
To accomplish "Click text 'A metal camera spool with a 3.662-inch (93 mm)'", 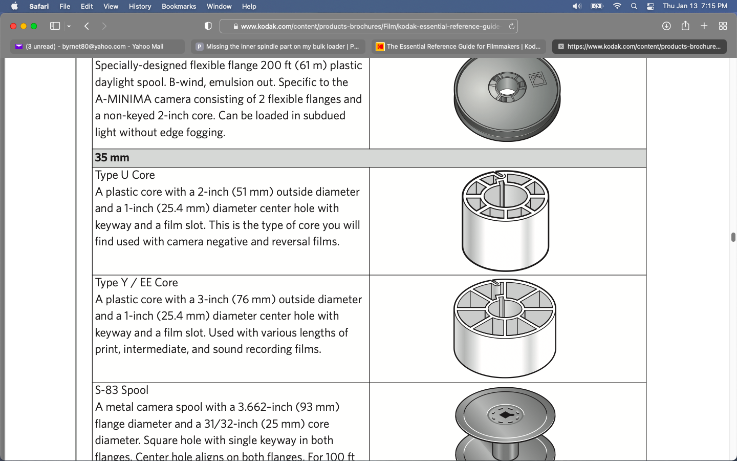I will click(x=218, y=407).
